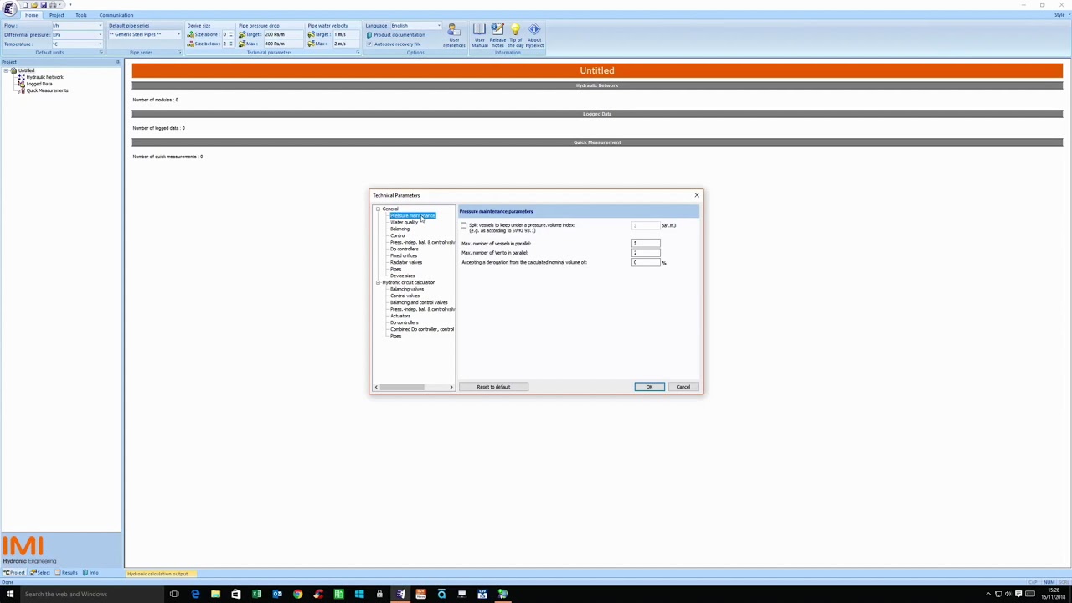This screenshot has width=1072, height=603.
Task: Switch to the Communication ribbon tab
Action: (x=116, y=15)
